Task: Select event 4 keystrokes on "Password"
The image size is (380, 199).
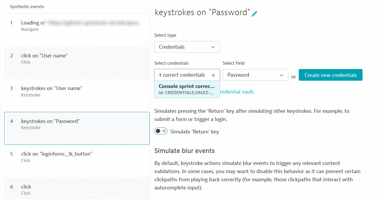Action: click(x=77, y=128)
